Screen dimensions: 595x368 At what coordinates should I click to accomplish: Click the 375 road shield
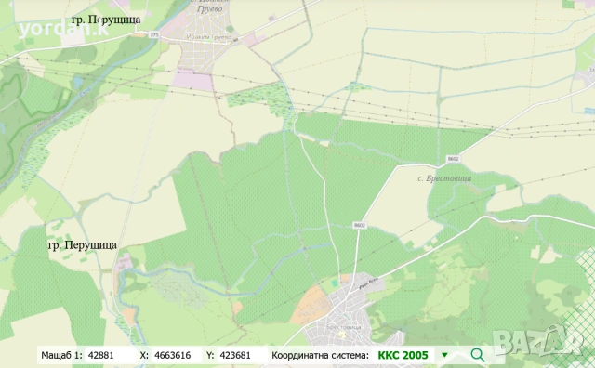(153, 34)
